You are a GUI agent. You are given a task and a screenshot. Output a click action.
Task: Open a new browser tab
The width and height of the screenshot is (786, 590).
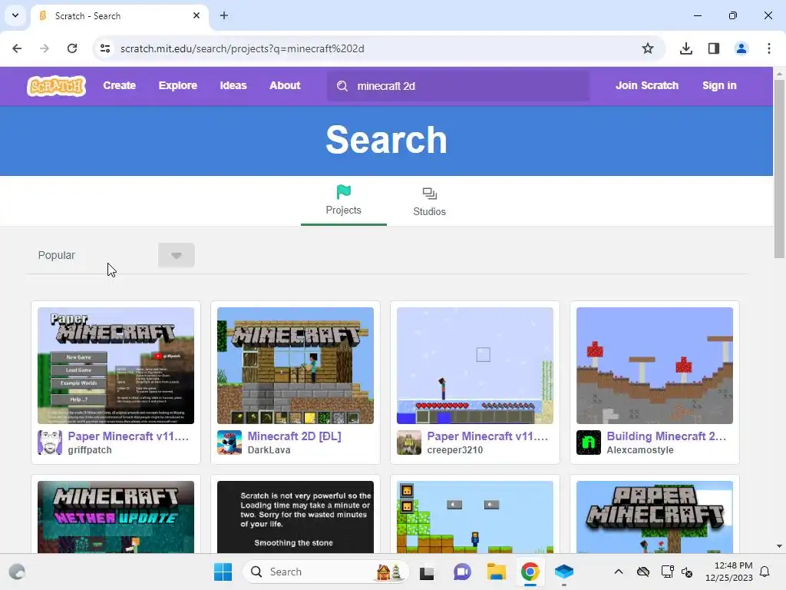click(224, 15)
